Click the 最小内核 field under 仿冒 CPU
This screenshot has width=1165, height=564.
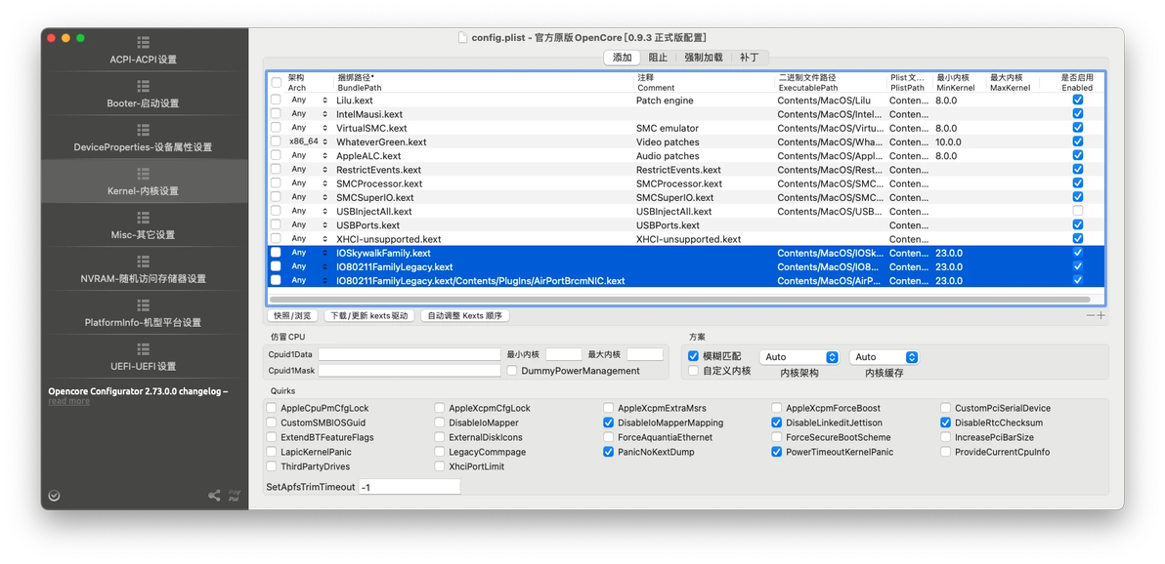pyautogui.click(x=564, y=355)
